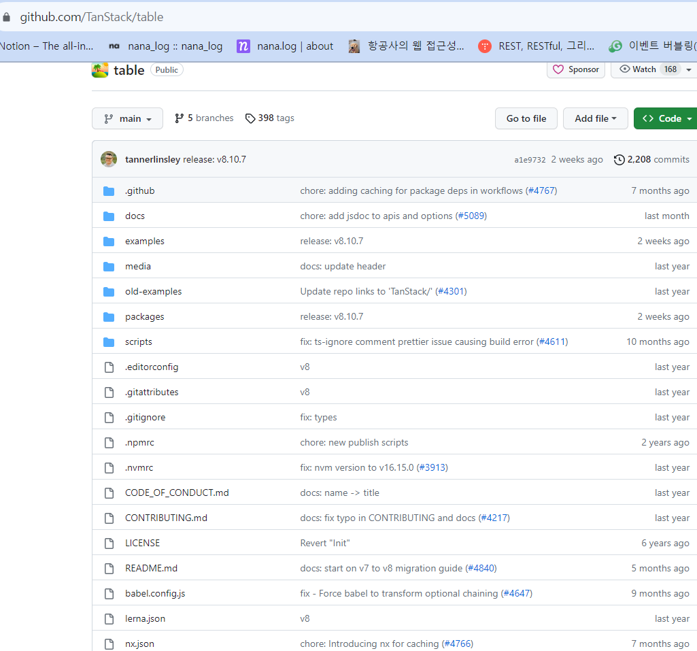Image resolution: width=697 pixels, height=651 pixels.
Task: Open the main branch selector dropdown
Action: click(128, 119)
